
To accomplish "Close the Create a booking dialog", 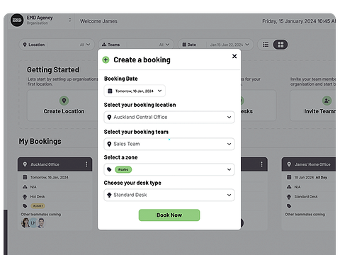I will click(x=234, y=56).
